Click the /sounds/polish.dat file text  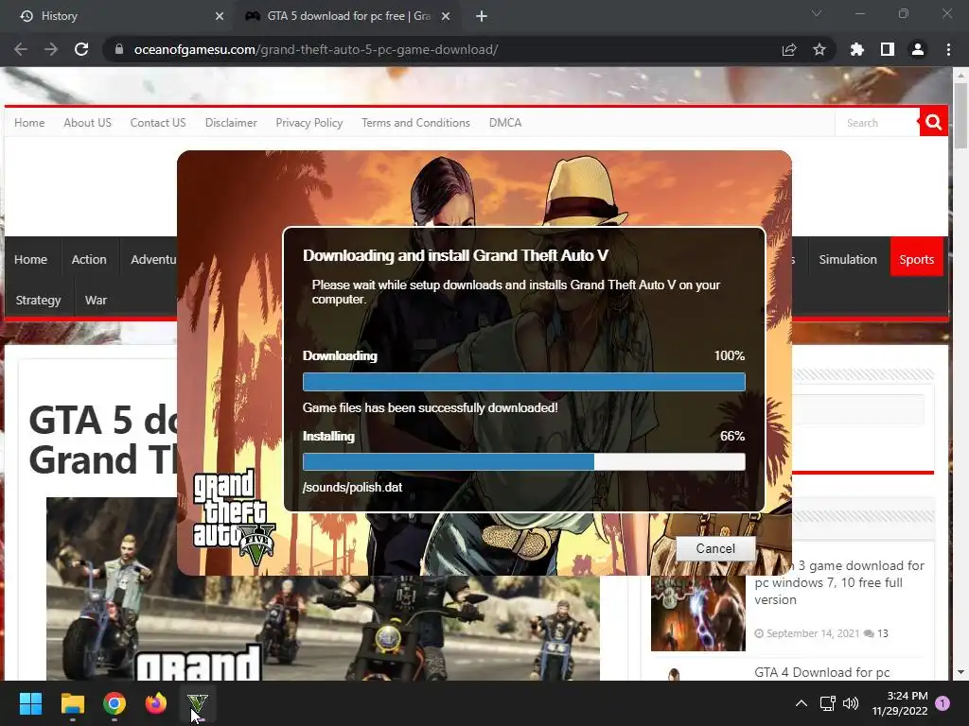(352, 487)
